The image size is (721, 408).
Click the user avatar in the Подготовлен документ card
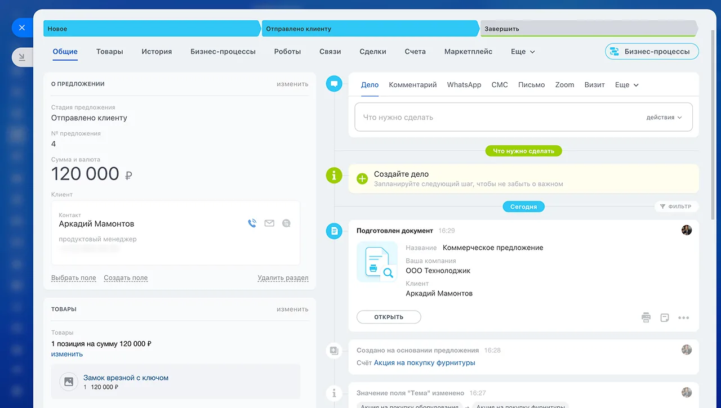coord(687,230)
